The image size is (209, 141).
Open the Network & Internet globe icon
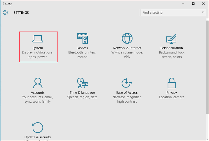[127, 38]
